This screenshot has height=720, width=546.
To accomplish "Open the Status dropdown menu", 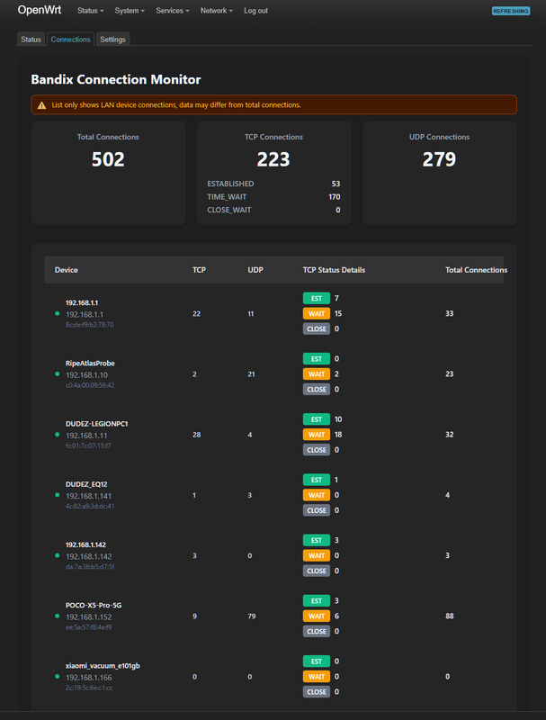I will point(90,11).
